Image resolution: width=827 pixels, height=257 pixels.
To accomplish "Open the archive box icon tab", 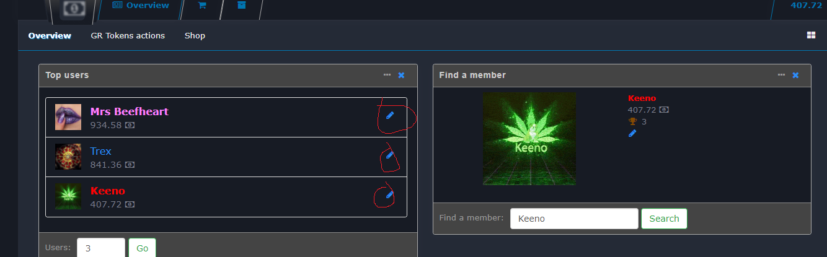I will coord(242,6).
